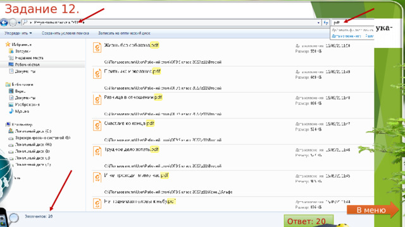Open the Упорядочить dropdown menu
The height and width of the screenshot is (227, 405).
click(x=18, y=33)
